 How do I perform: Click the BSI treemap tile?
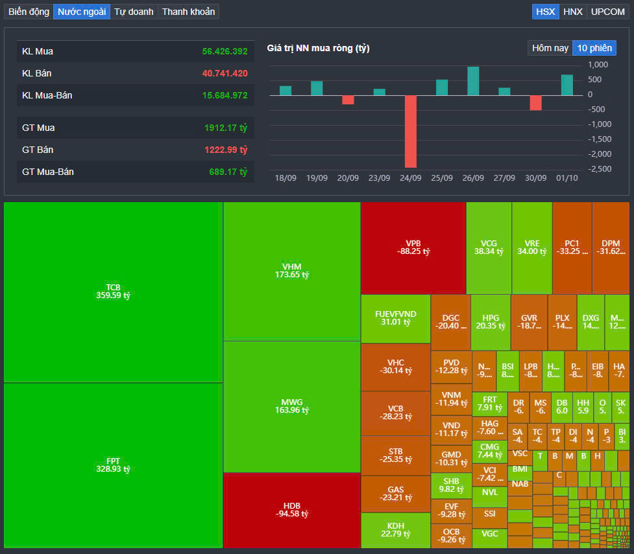tap(508, 371)
